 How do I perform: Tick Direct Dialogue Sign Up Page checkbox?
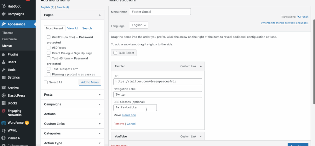(49, 53)
